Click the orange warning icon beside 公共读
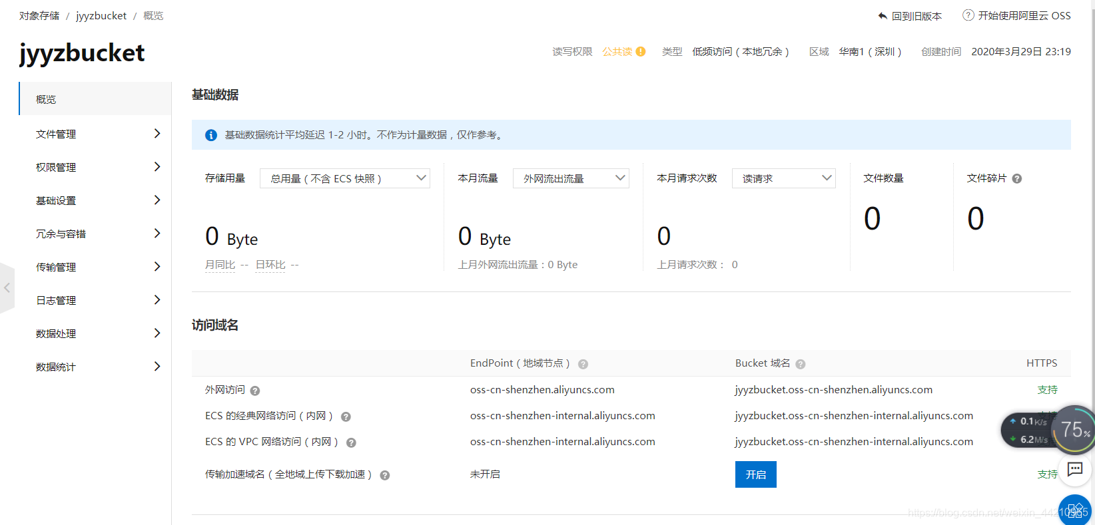This screenshot has width=1095, height=525. point(641,51)
